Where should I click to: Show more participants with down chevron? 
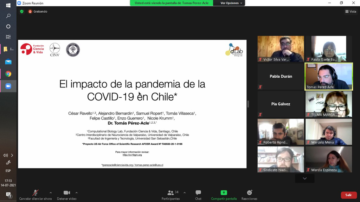pos(305,178)
